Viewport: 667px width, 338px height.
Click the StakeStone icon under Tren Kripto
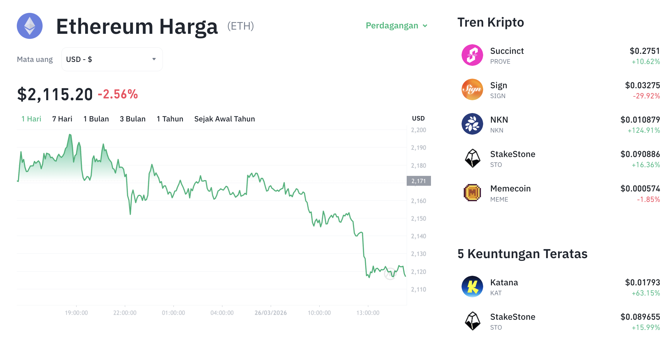pos(472,158)
